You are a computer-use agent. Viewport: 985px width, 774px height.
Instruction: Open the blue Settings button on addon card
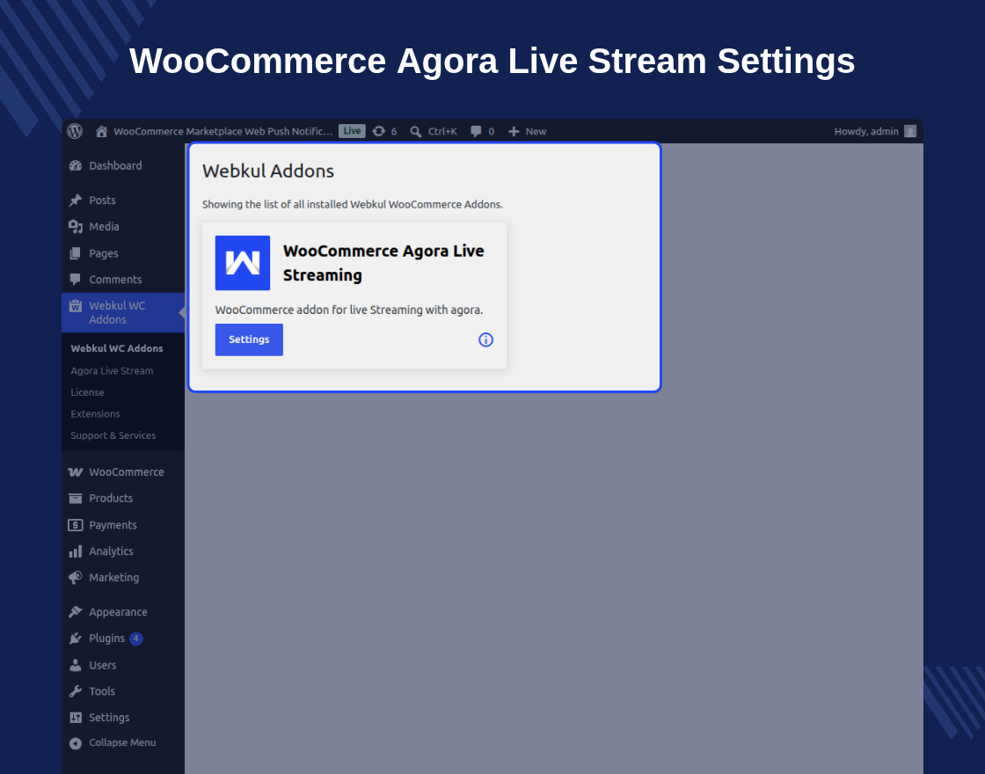pos(249,340)
